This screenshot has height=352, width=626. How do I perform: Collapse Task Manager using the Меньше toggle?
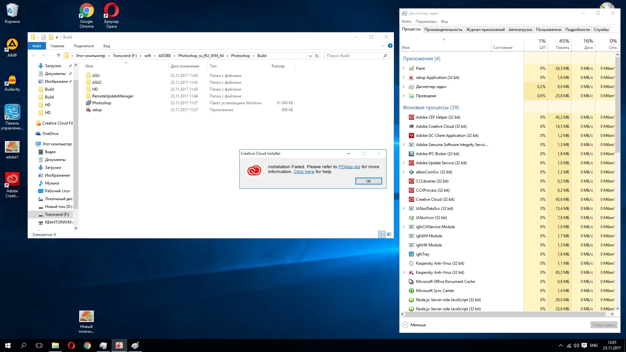[x=414, y=325]
